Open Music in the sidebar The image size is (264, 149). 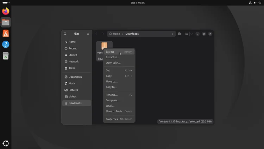(77, 83)
